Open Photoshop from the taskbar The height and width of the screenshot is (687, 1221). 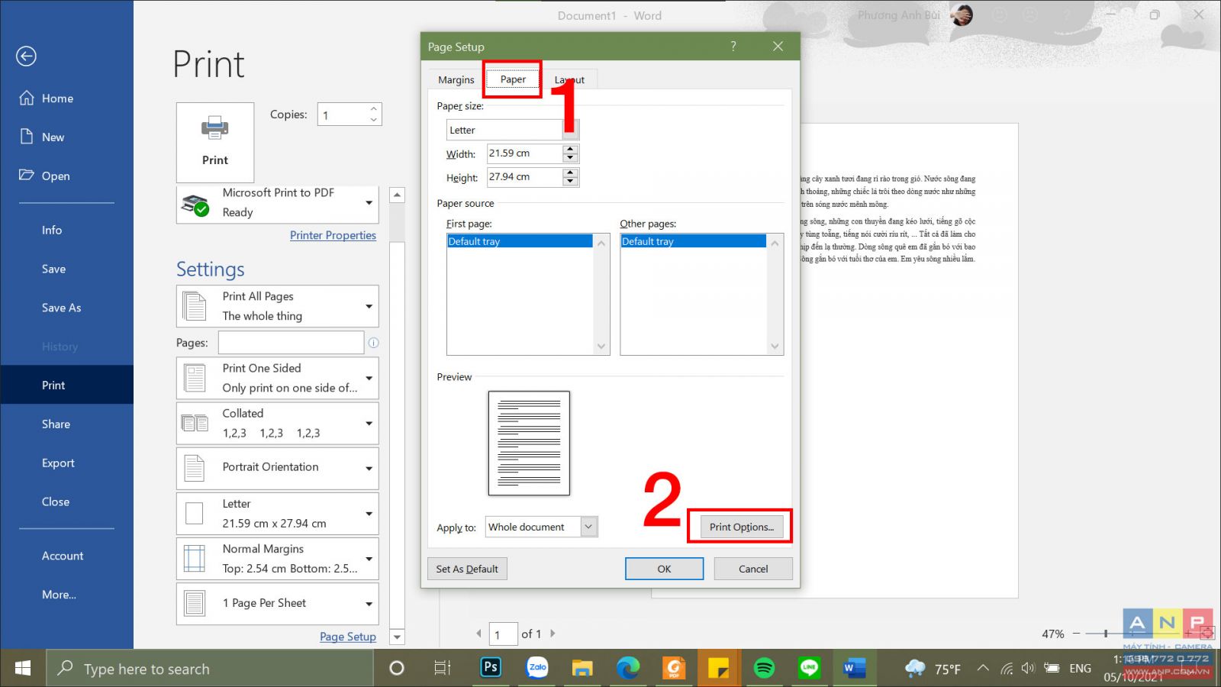[491, 668]
